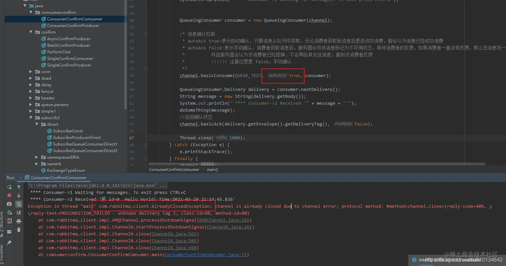Toggle soft-wrap in the Run console

(x=19, y=204)
